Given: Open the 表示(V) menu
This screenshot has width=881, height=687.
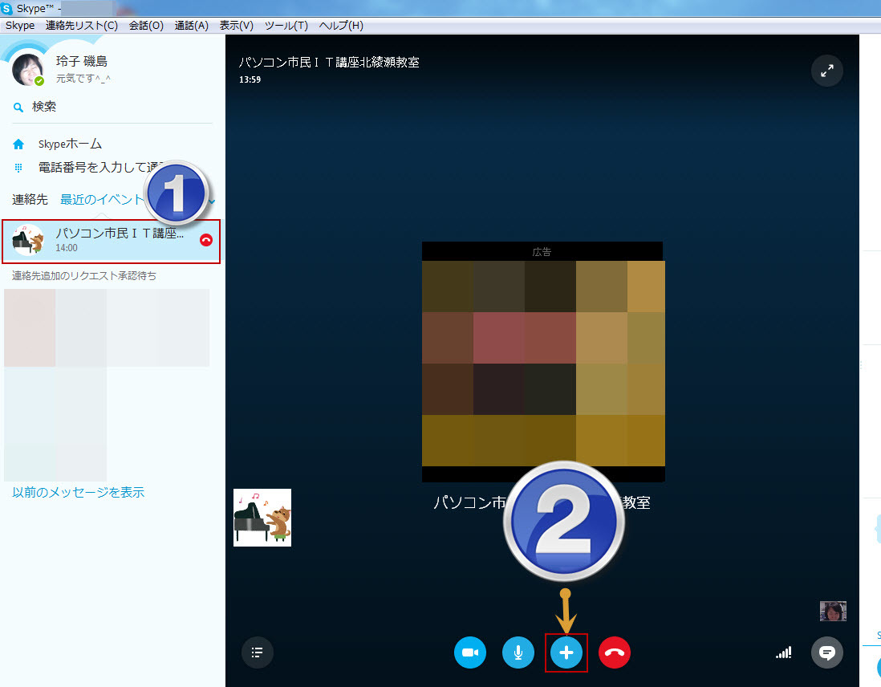Looking at the screenshot, I should click(237, 26).
